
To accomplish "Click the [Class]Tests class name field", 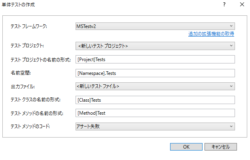I will click(x=155, y=100).
